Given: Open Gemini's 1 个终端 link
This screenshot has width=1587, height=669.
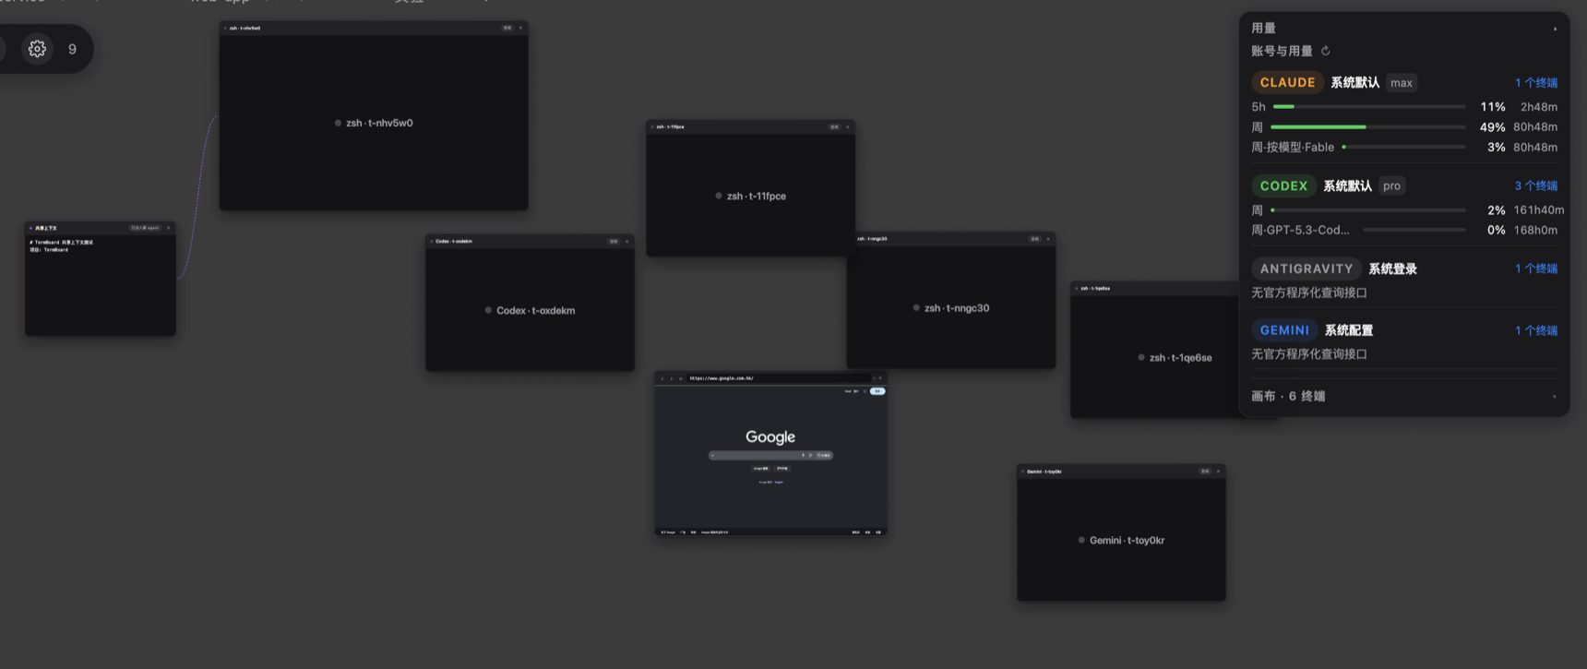Looking at the screenshot, I should (x=1535, y=329).
